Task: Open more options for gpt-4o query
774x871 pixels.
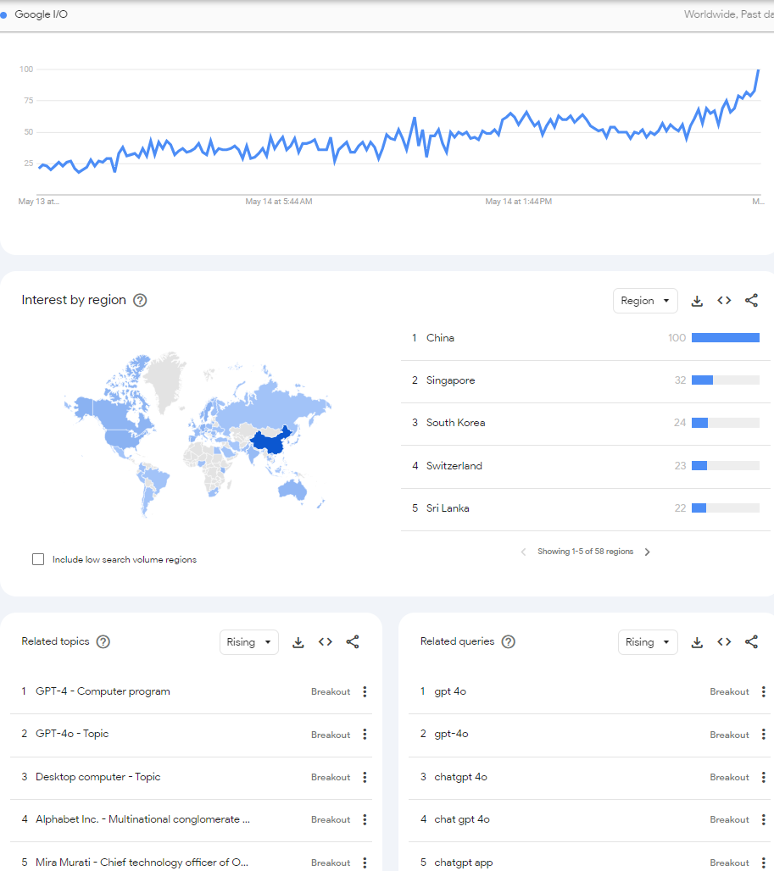Action: point(764,735)
